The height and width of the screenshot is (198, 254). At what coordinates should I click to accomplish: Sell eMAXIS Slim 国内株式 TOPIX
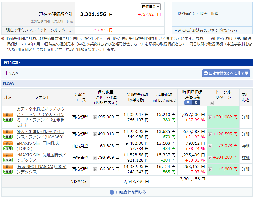(x=8, y=148)
